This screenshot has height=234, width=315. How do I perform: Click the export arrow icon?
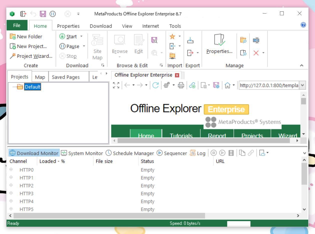tap(190, 53)
